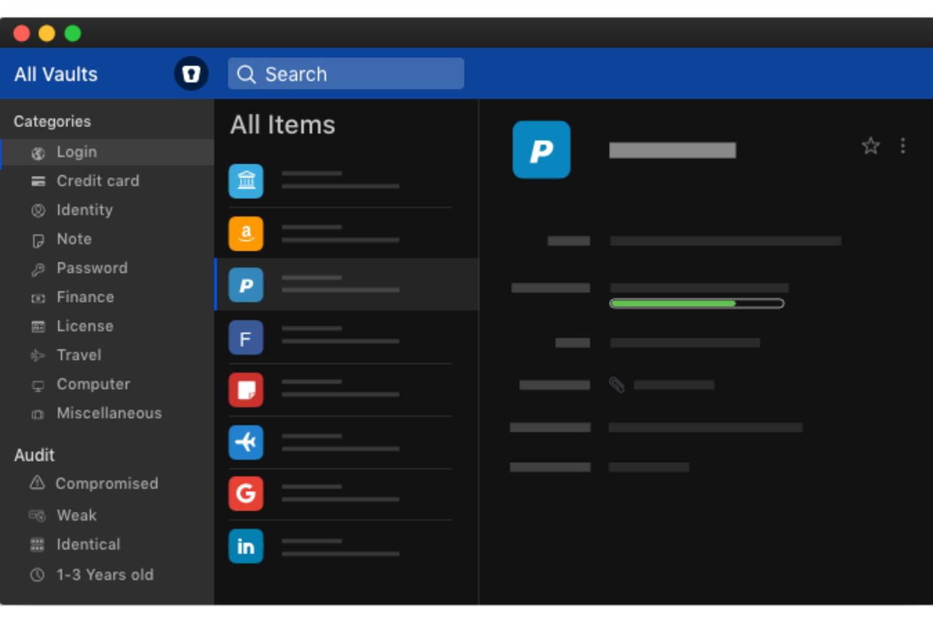Screen dimensions: 933x622
Task: Open the Compromised audit list
Action: coord(106,483)
